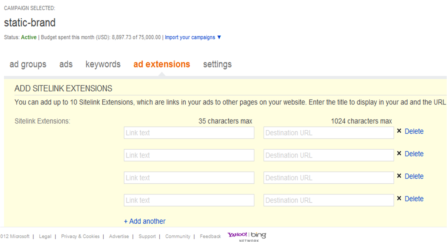The height and width of the screenshot is (242, 447).
Task: Click the Support footer link
Action: pos(147,236)
